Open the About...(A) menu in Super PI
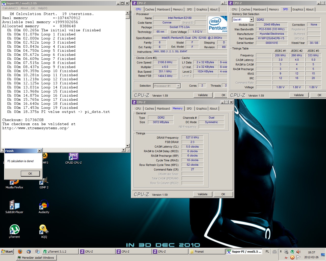Screen dimensions: 326x261 point(28,8)
